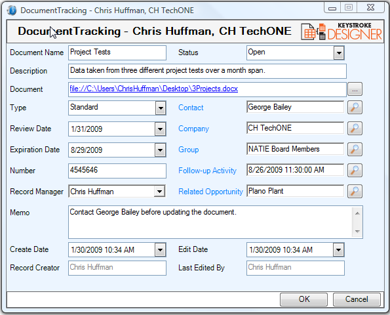This screenshot has height=315, width=390.
Task: Click the Related Opportunity lookup magnifier icon
Action: (355, 191)
